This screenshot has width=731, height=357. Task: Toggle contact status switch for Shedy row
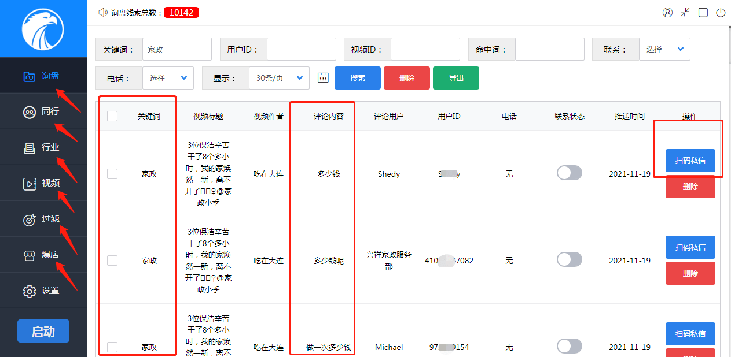coord(569,173)
